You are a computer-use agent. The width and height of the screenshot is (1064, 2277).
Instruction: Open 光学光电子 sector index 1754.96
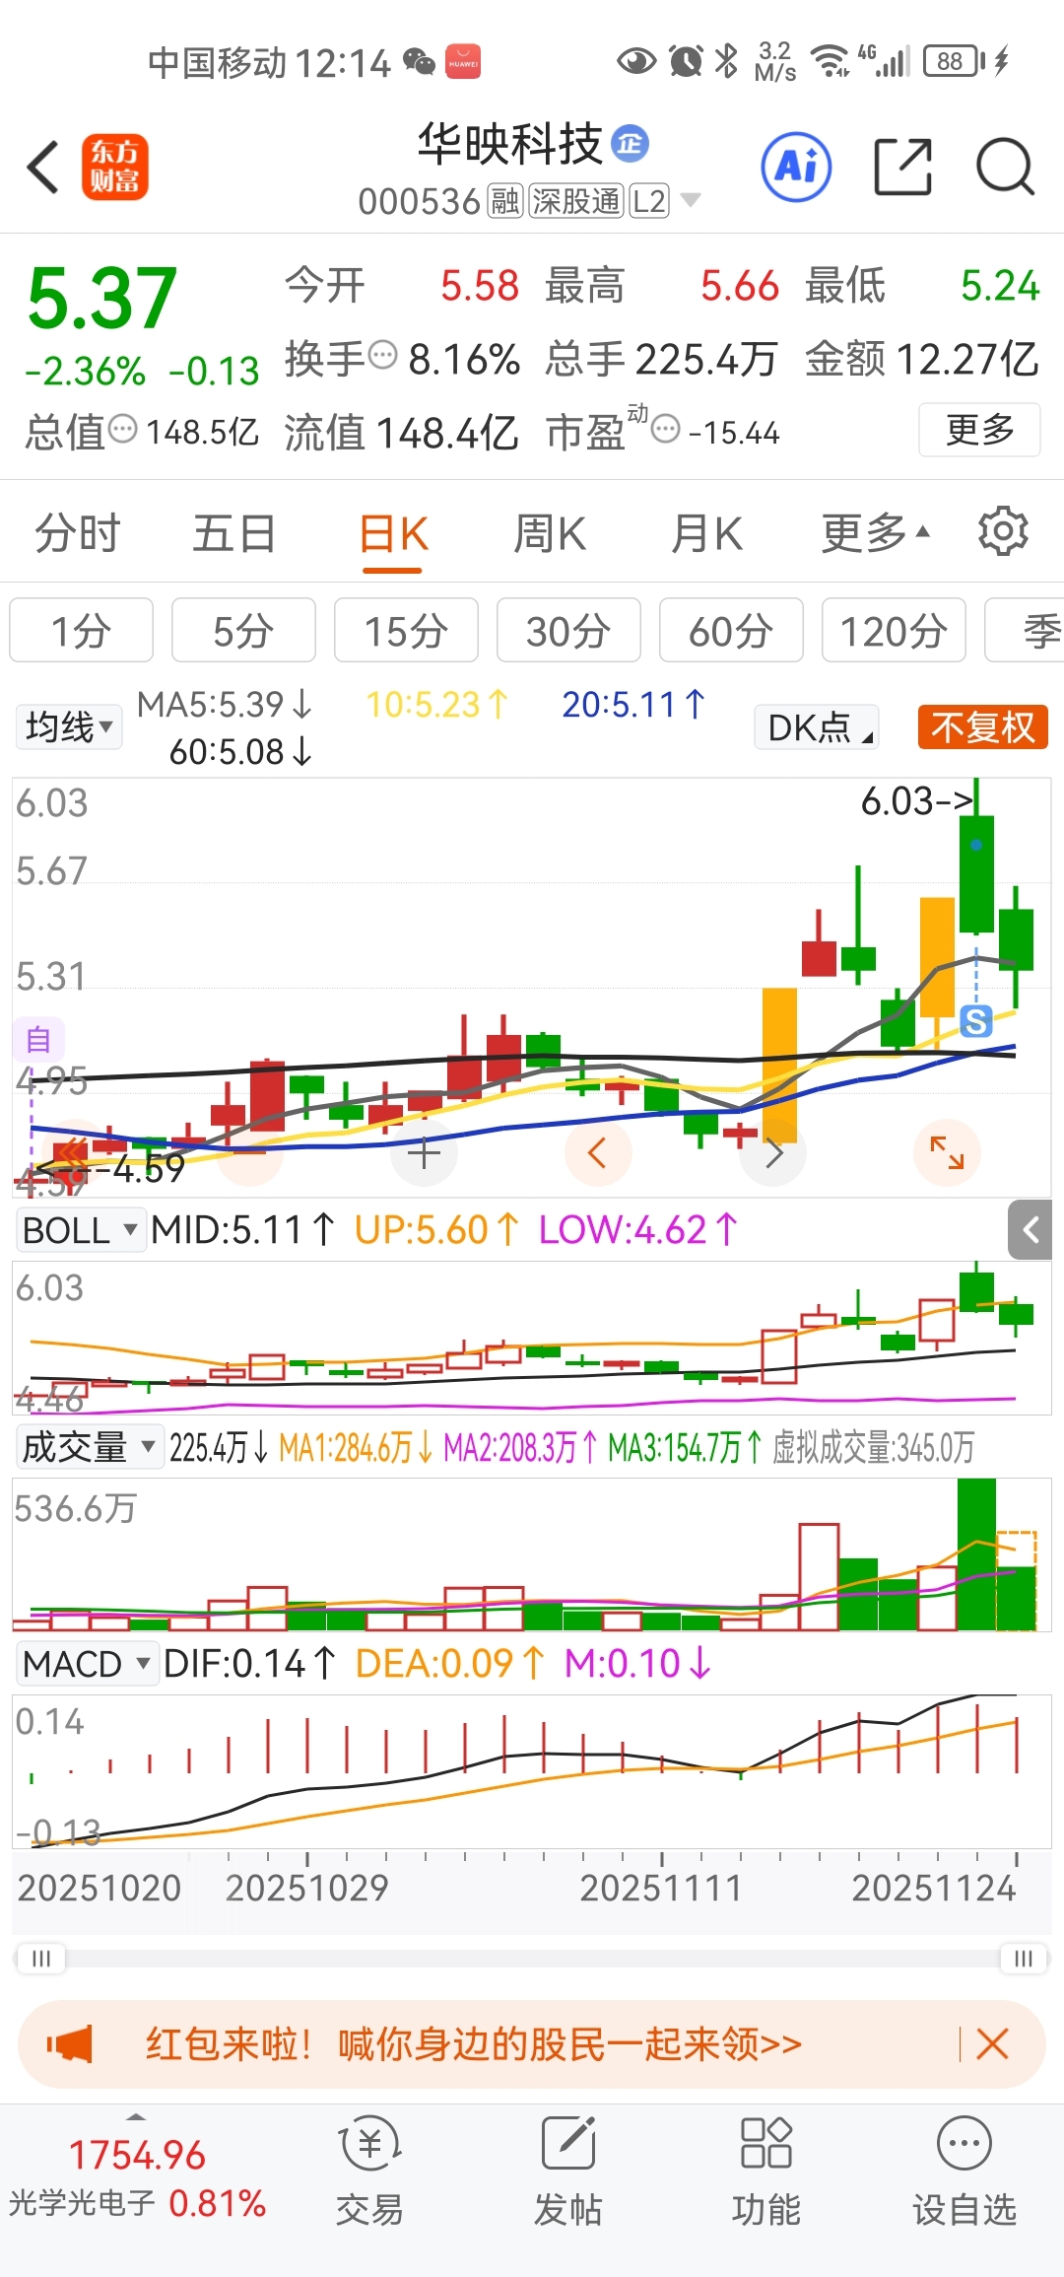coord(137,2178)
